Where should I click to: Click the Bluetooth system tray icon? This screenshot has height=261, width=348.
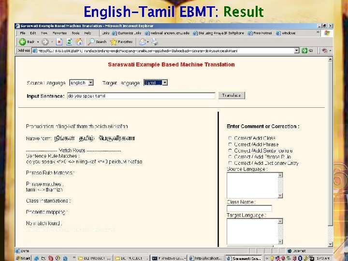300,258
